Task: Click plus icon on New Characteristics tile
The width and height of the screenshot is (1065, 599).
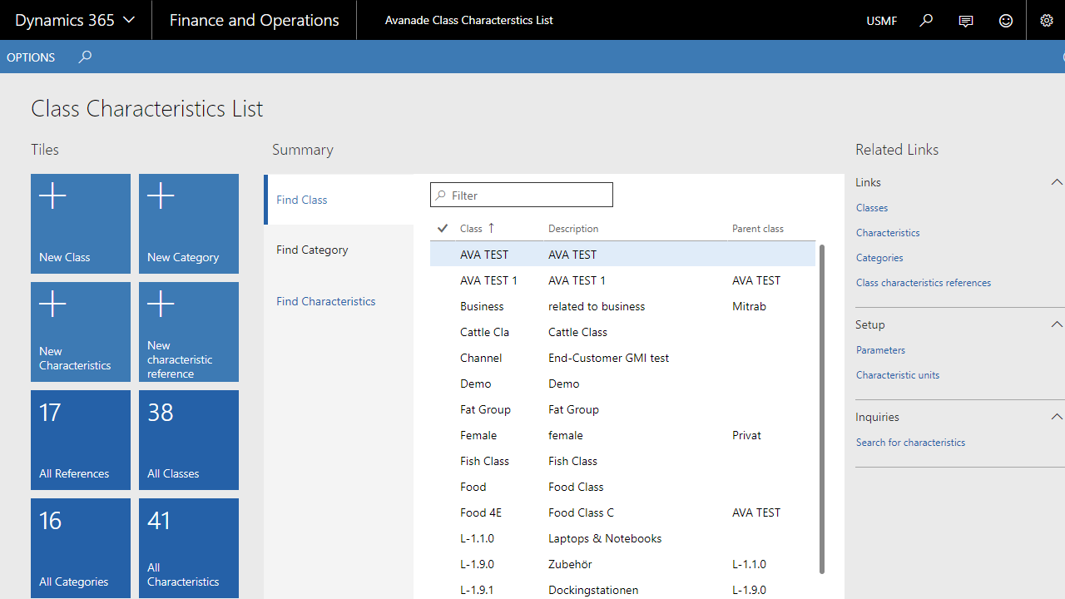Action: (x=52, y=304)
